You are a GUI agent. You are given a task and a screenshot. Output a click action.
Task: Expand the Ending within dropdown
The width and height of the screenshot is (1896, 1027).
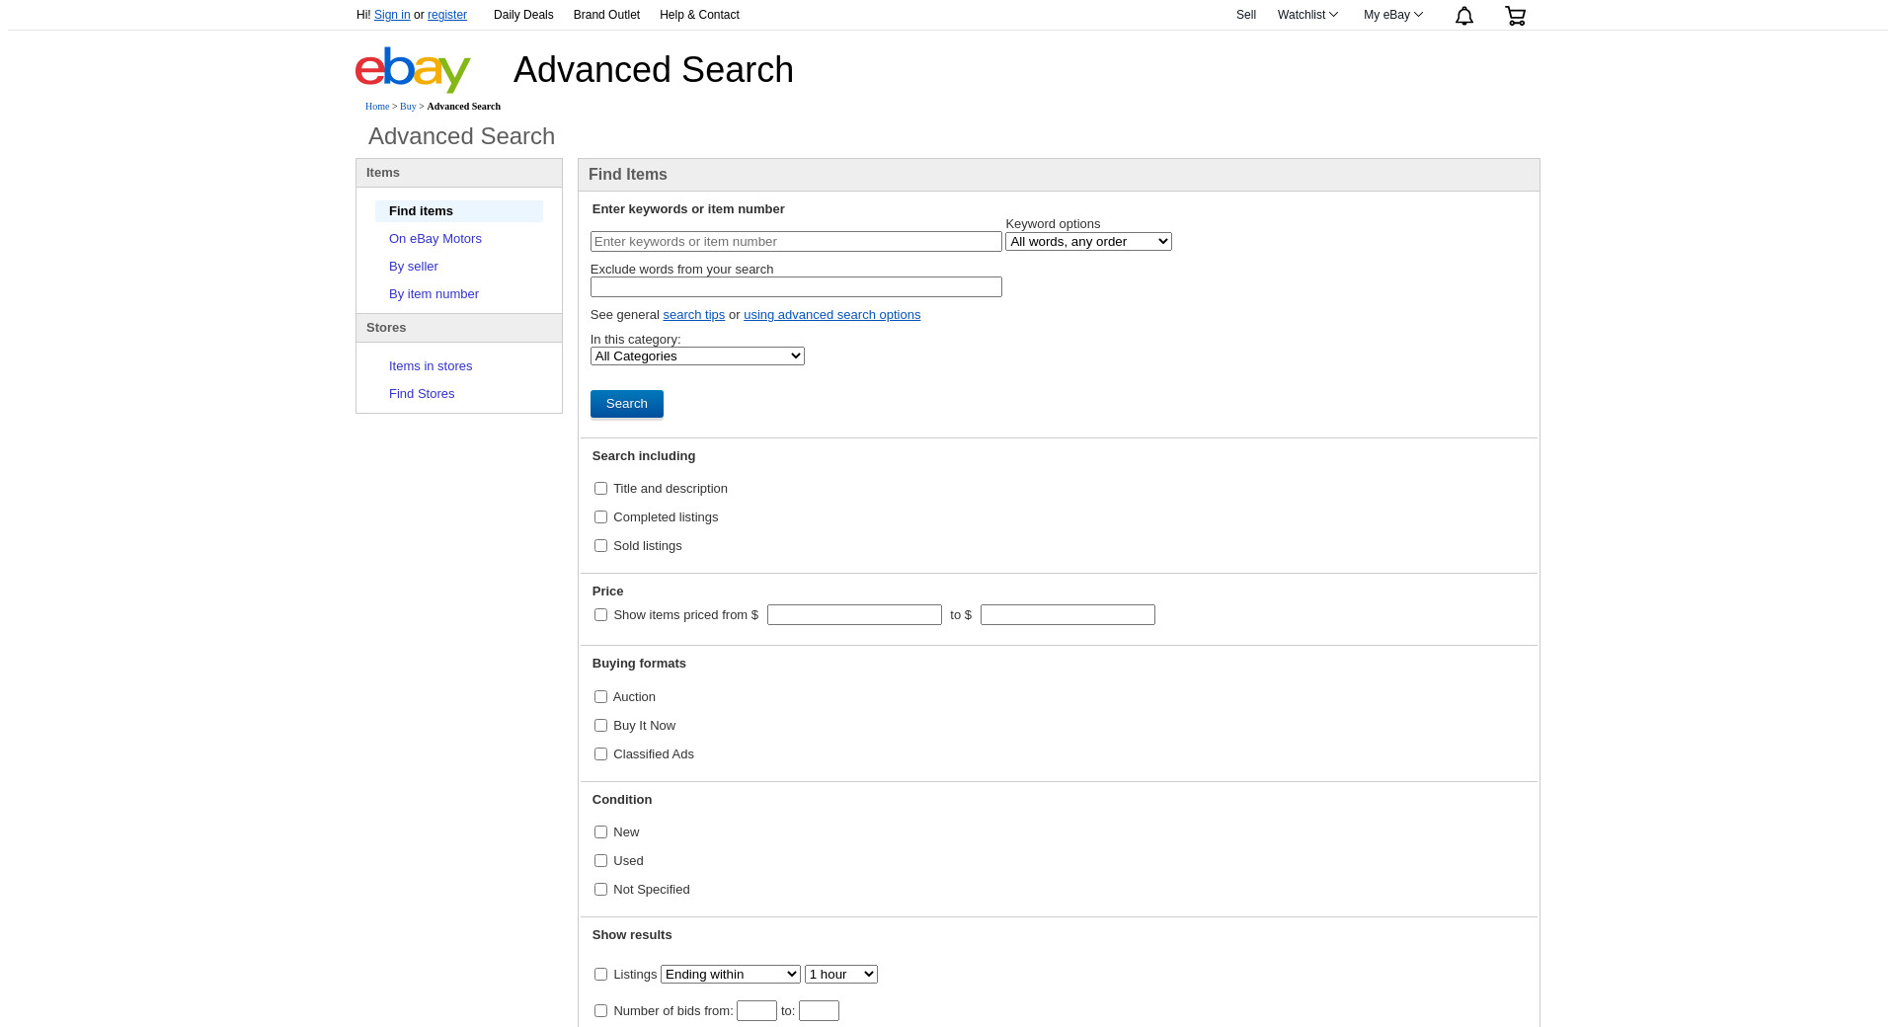pos(730,975)
